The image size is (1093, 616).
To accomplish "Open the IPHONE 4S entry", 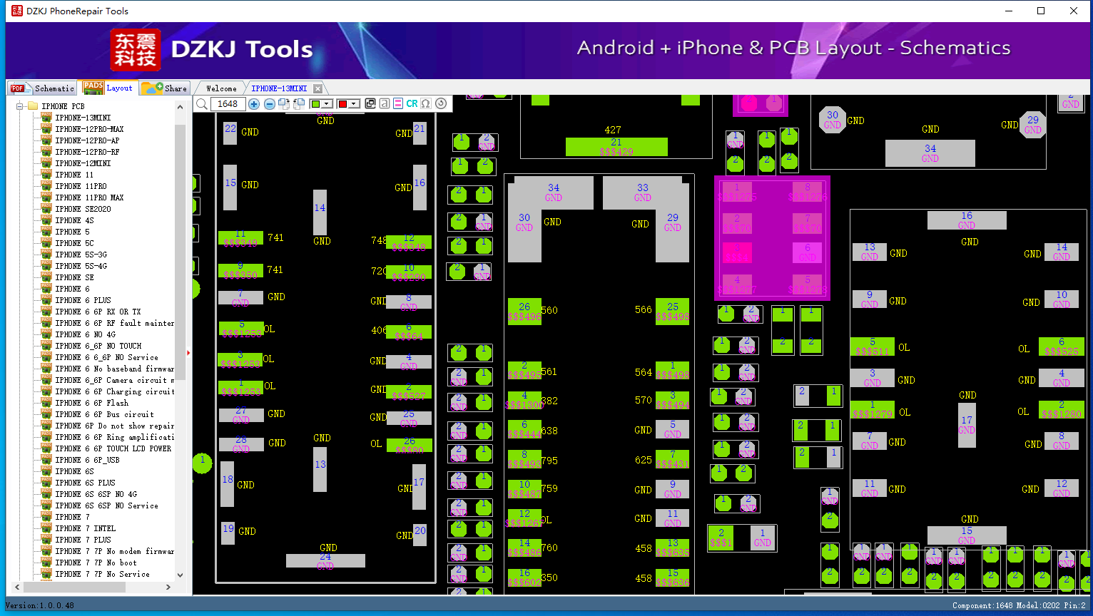I will tap(74, 220).
